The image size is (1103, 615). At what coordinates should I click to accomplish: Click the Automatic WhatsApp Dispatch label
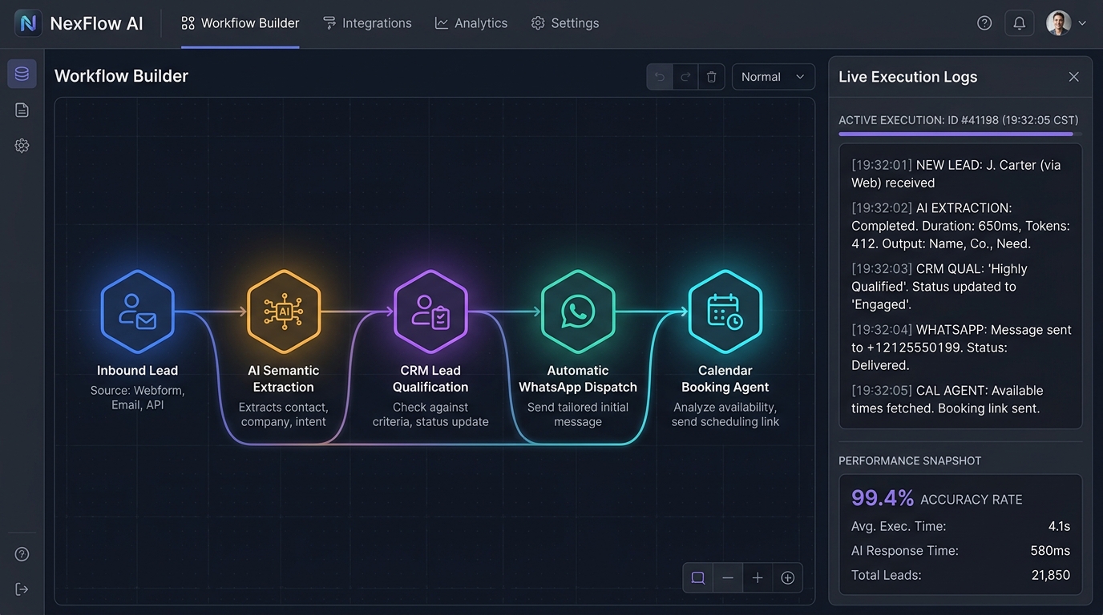(578, 379)
